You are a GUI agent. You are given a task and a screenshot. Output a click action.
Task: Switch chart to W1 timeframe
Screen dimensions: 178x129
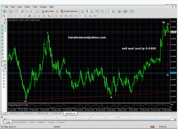pos(90,16)
